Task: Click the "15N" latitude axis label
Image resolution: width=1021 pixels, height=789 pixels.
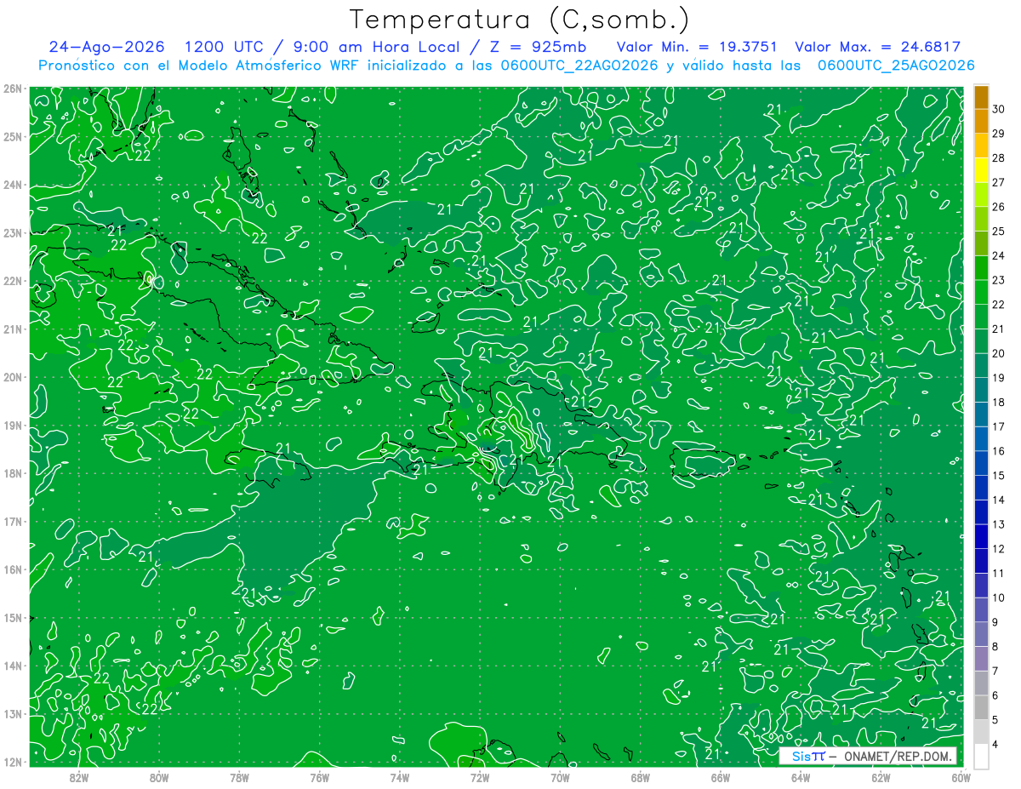Action: pyautogui.click(x=13, y=617)
